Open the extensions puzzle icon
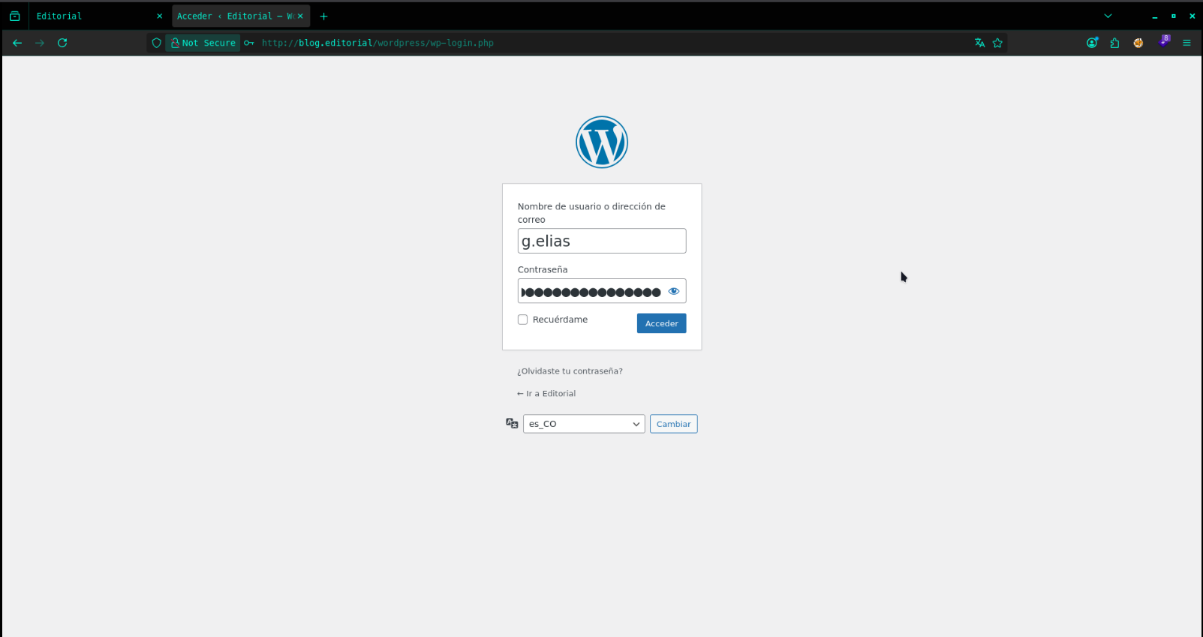The height and width of the screenshot is (637, 1203). tap(1114, 43)
